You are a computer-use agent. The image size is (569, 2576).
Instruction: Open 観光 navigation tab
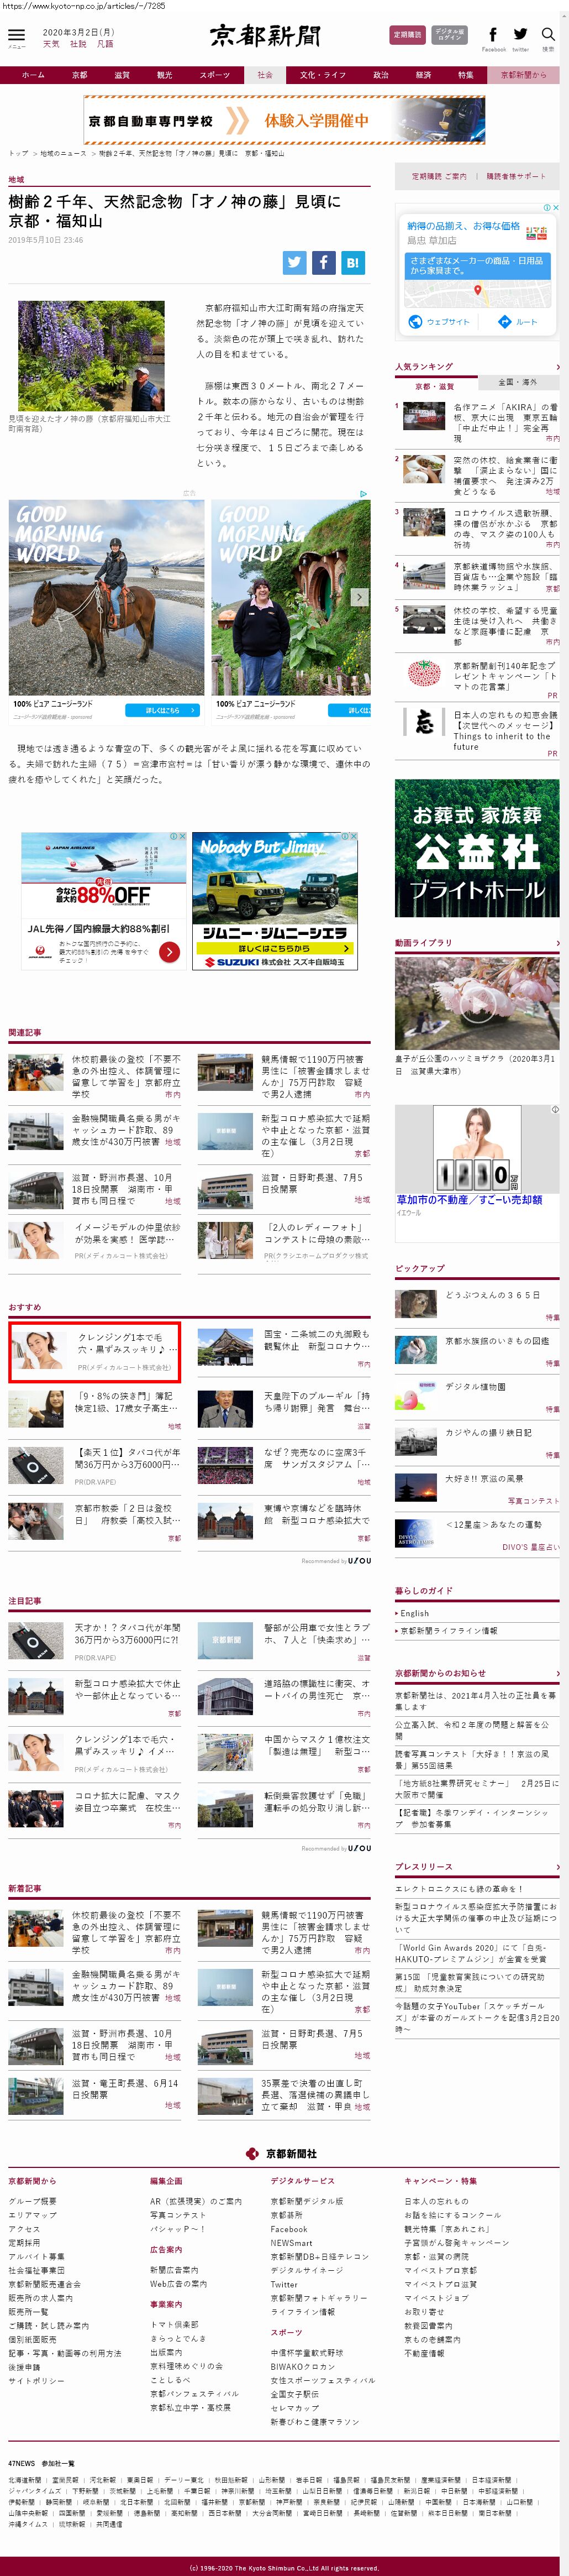[x=164, y=75]
